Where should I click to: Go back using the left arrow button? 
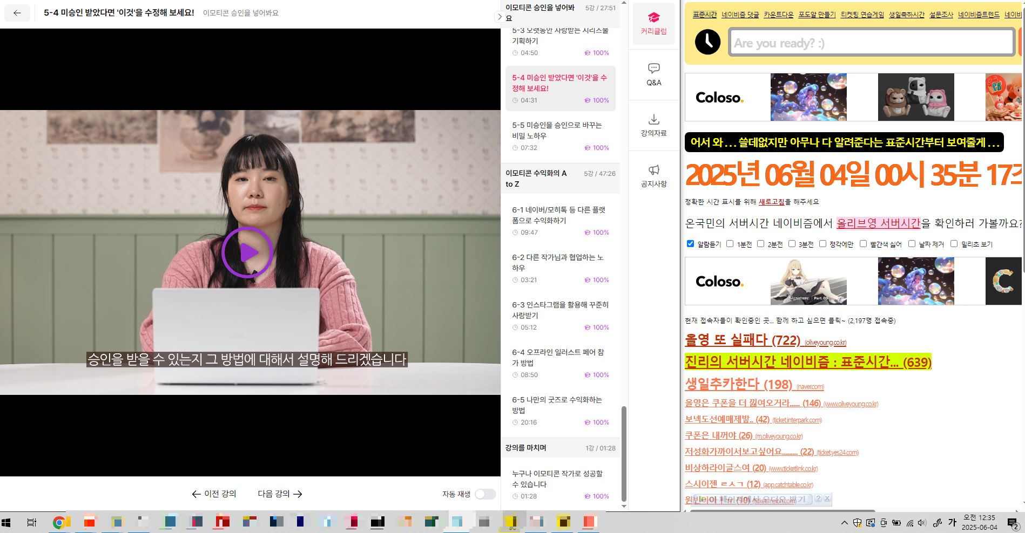17,13
